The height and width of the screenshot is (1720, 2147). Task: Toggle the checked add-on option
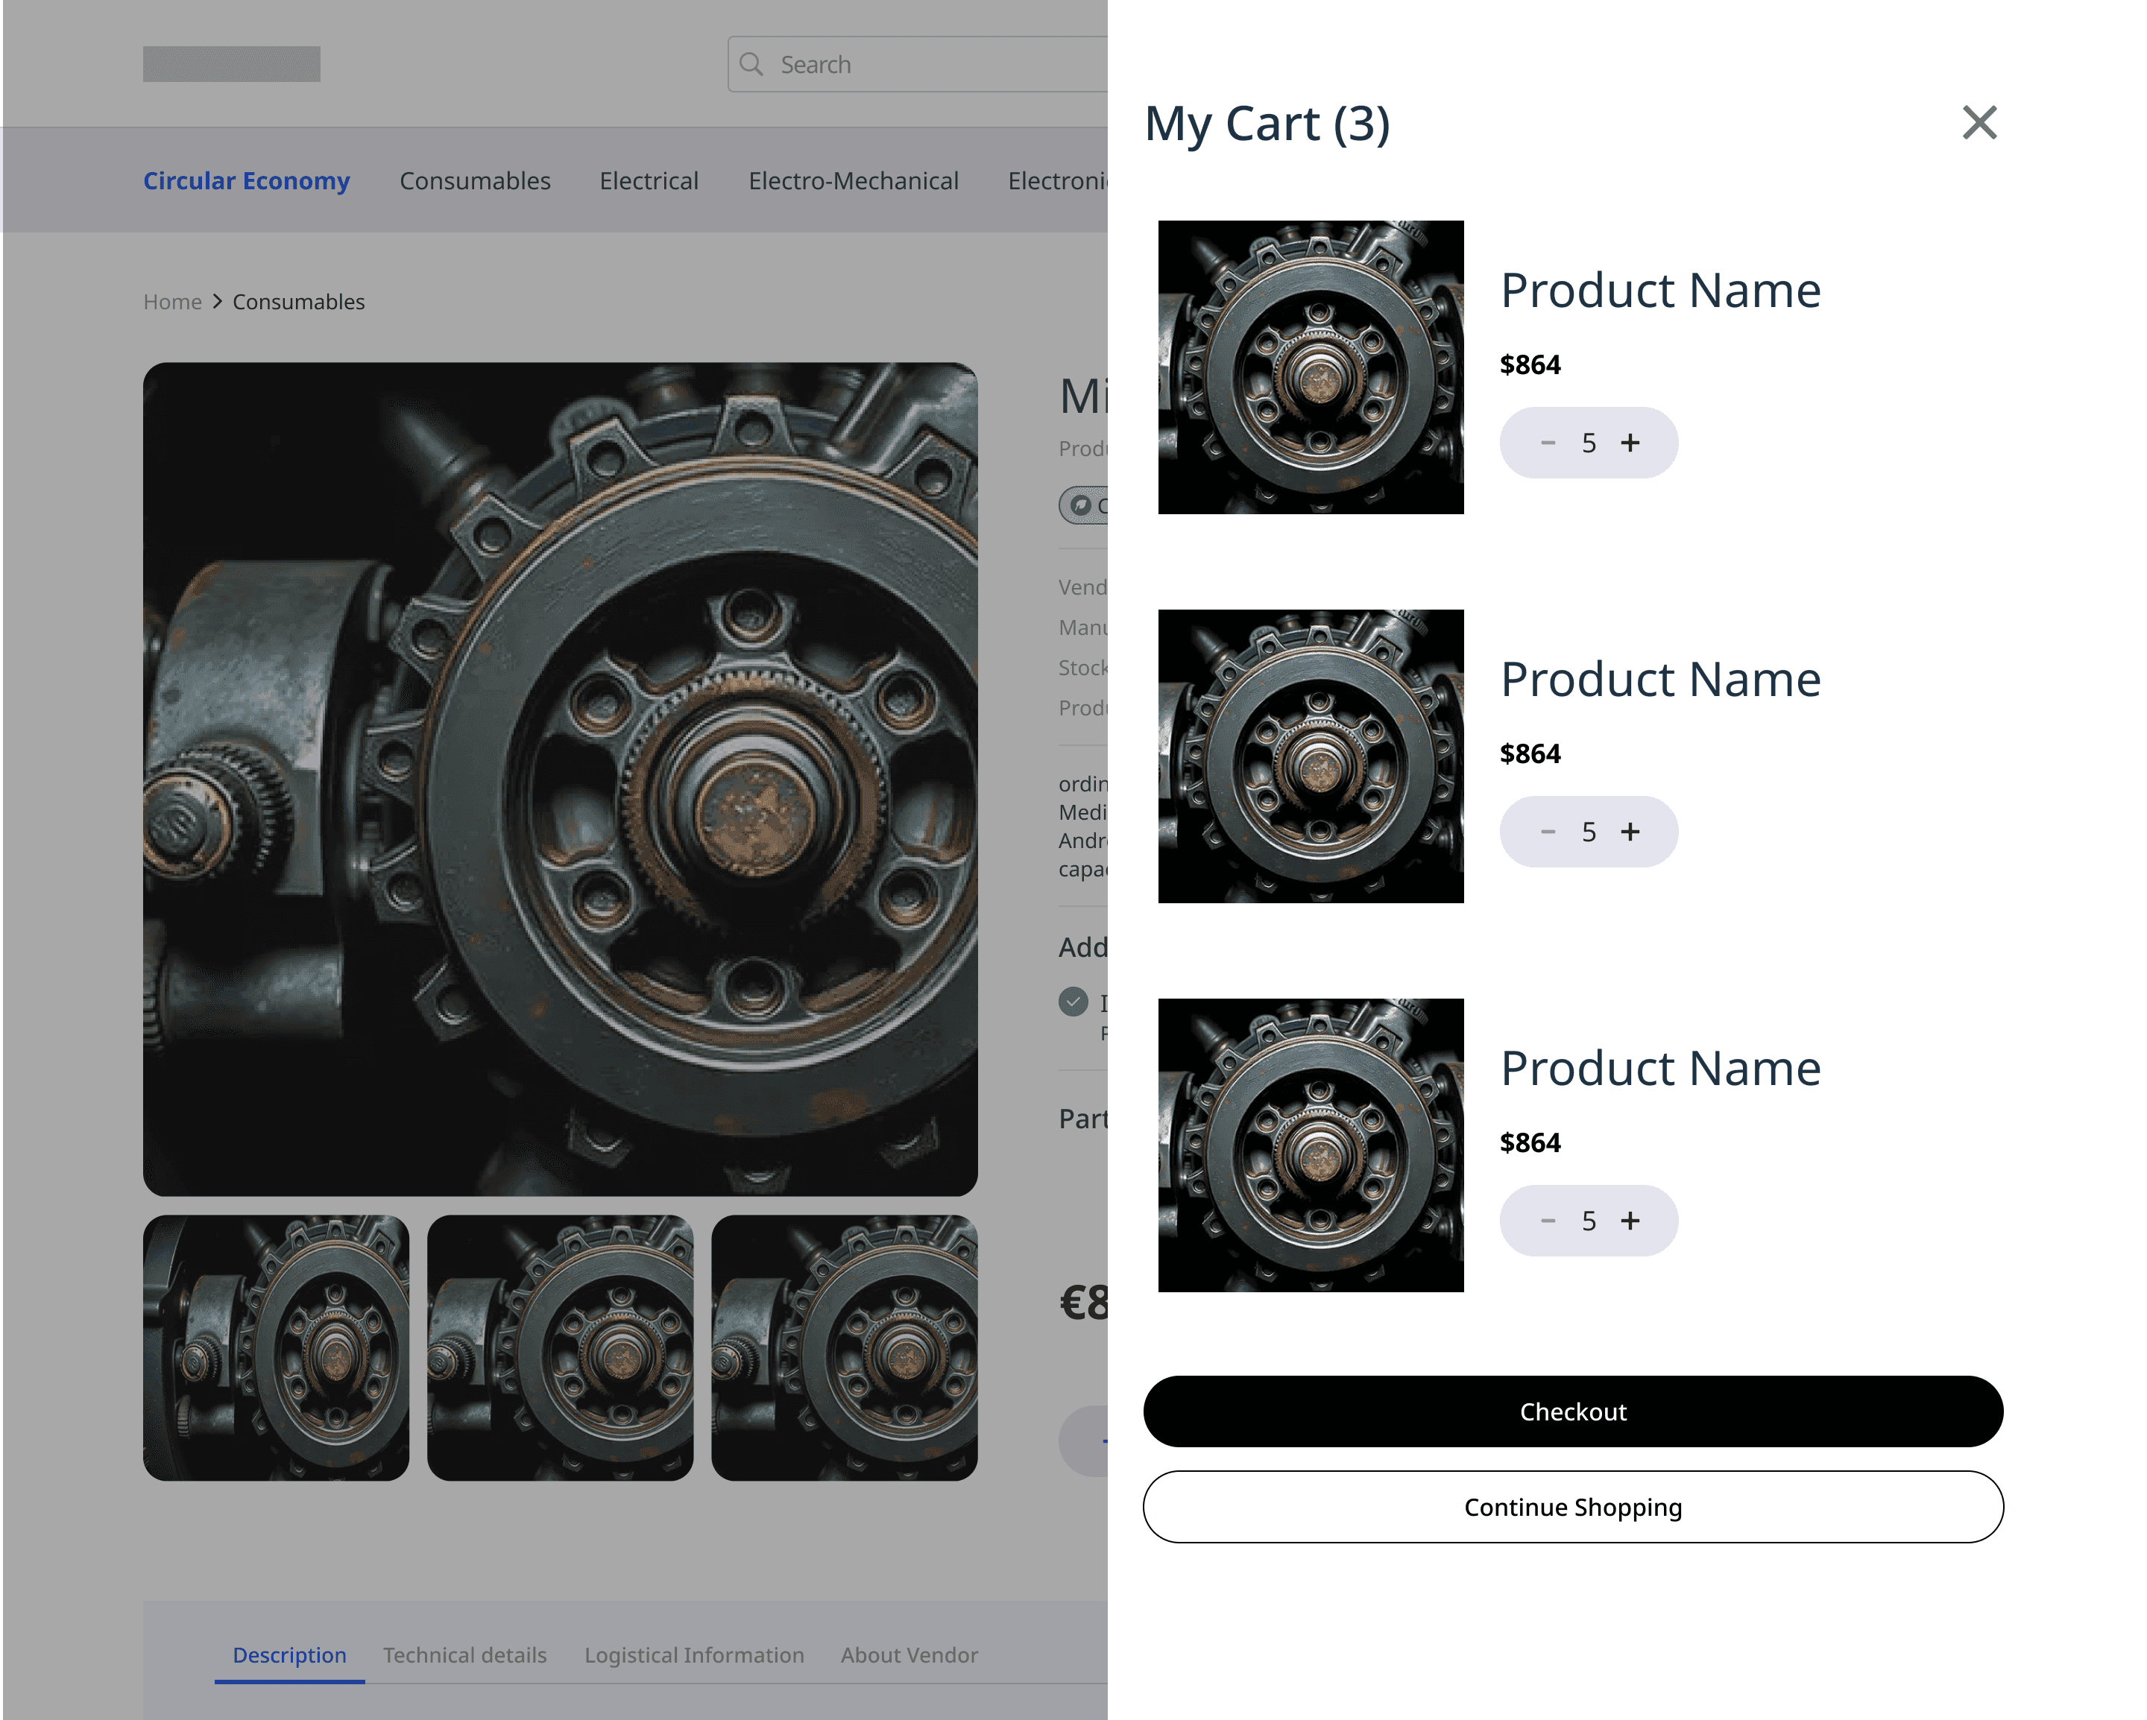1073,1002
